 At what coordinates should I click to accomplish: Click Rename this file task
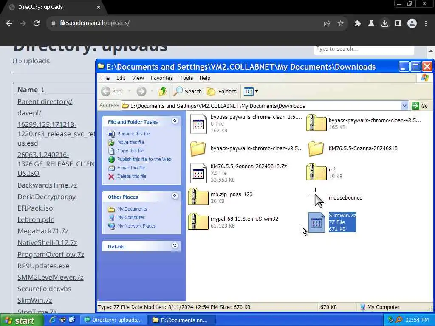pyautogui.click(x=133, y=134)
